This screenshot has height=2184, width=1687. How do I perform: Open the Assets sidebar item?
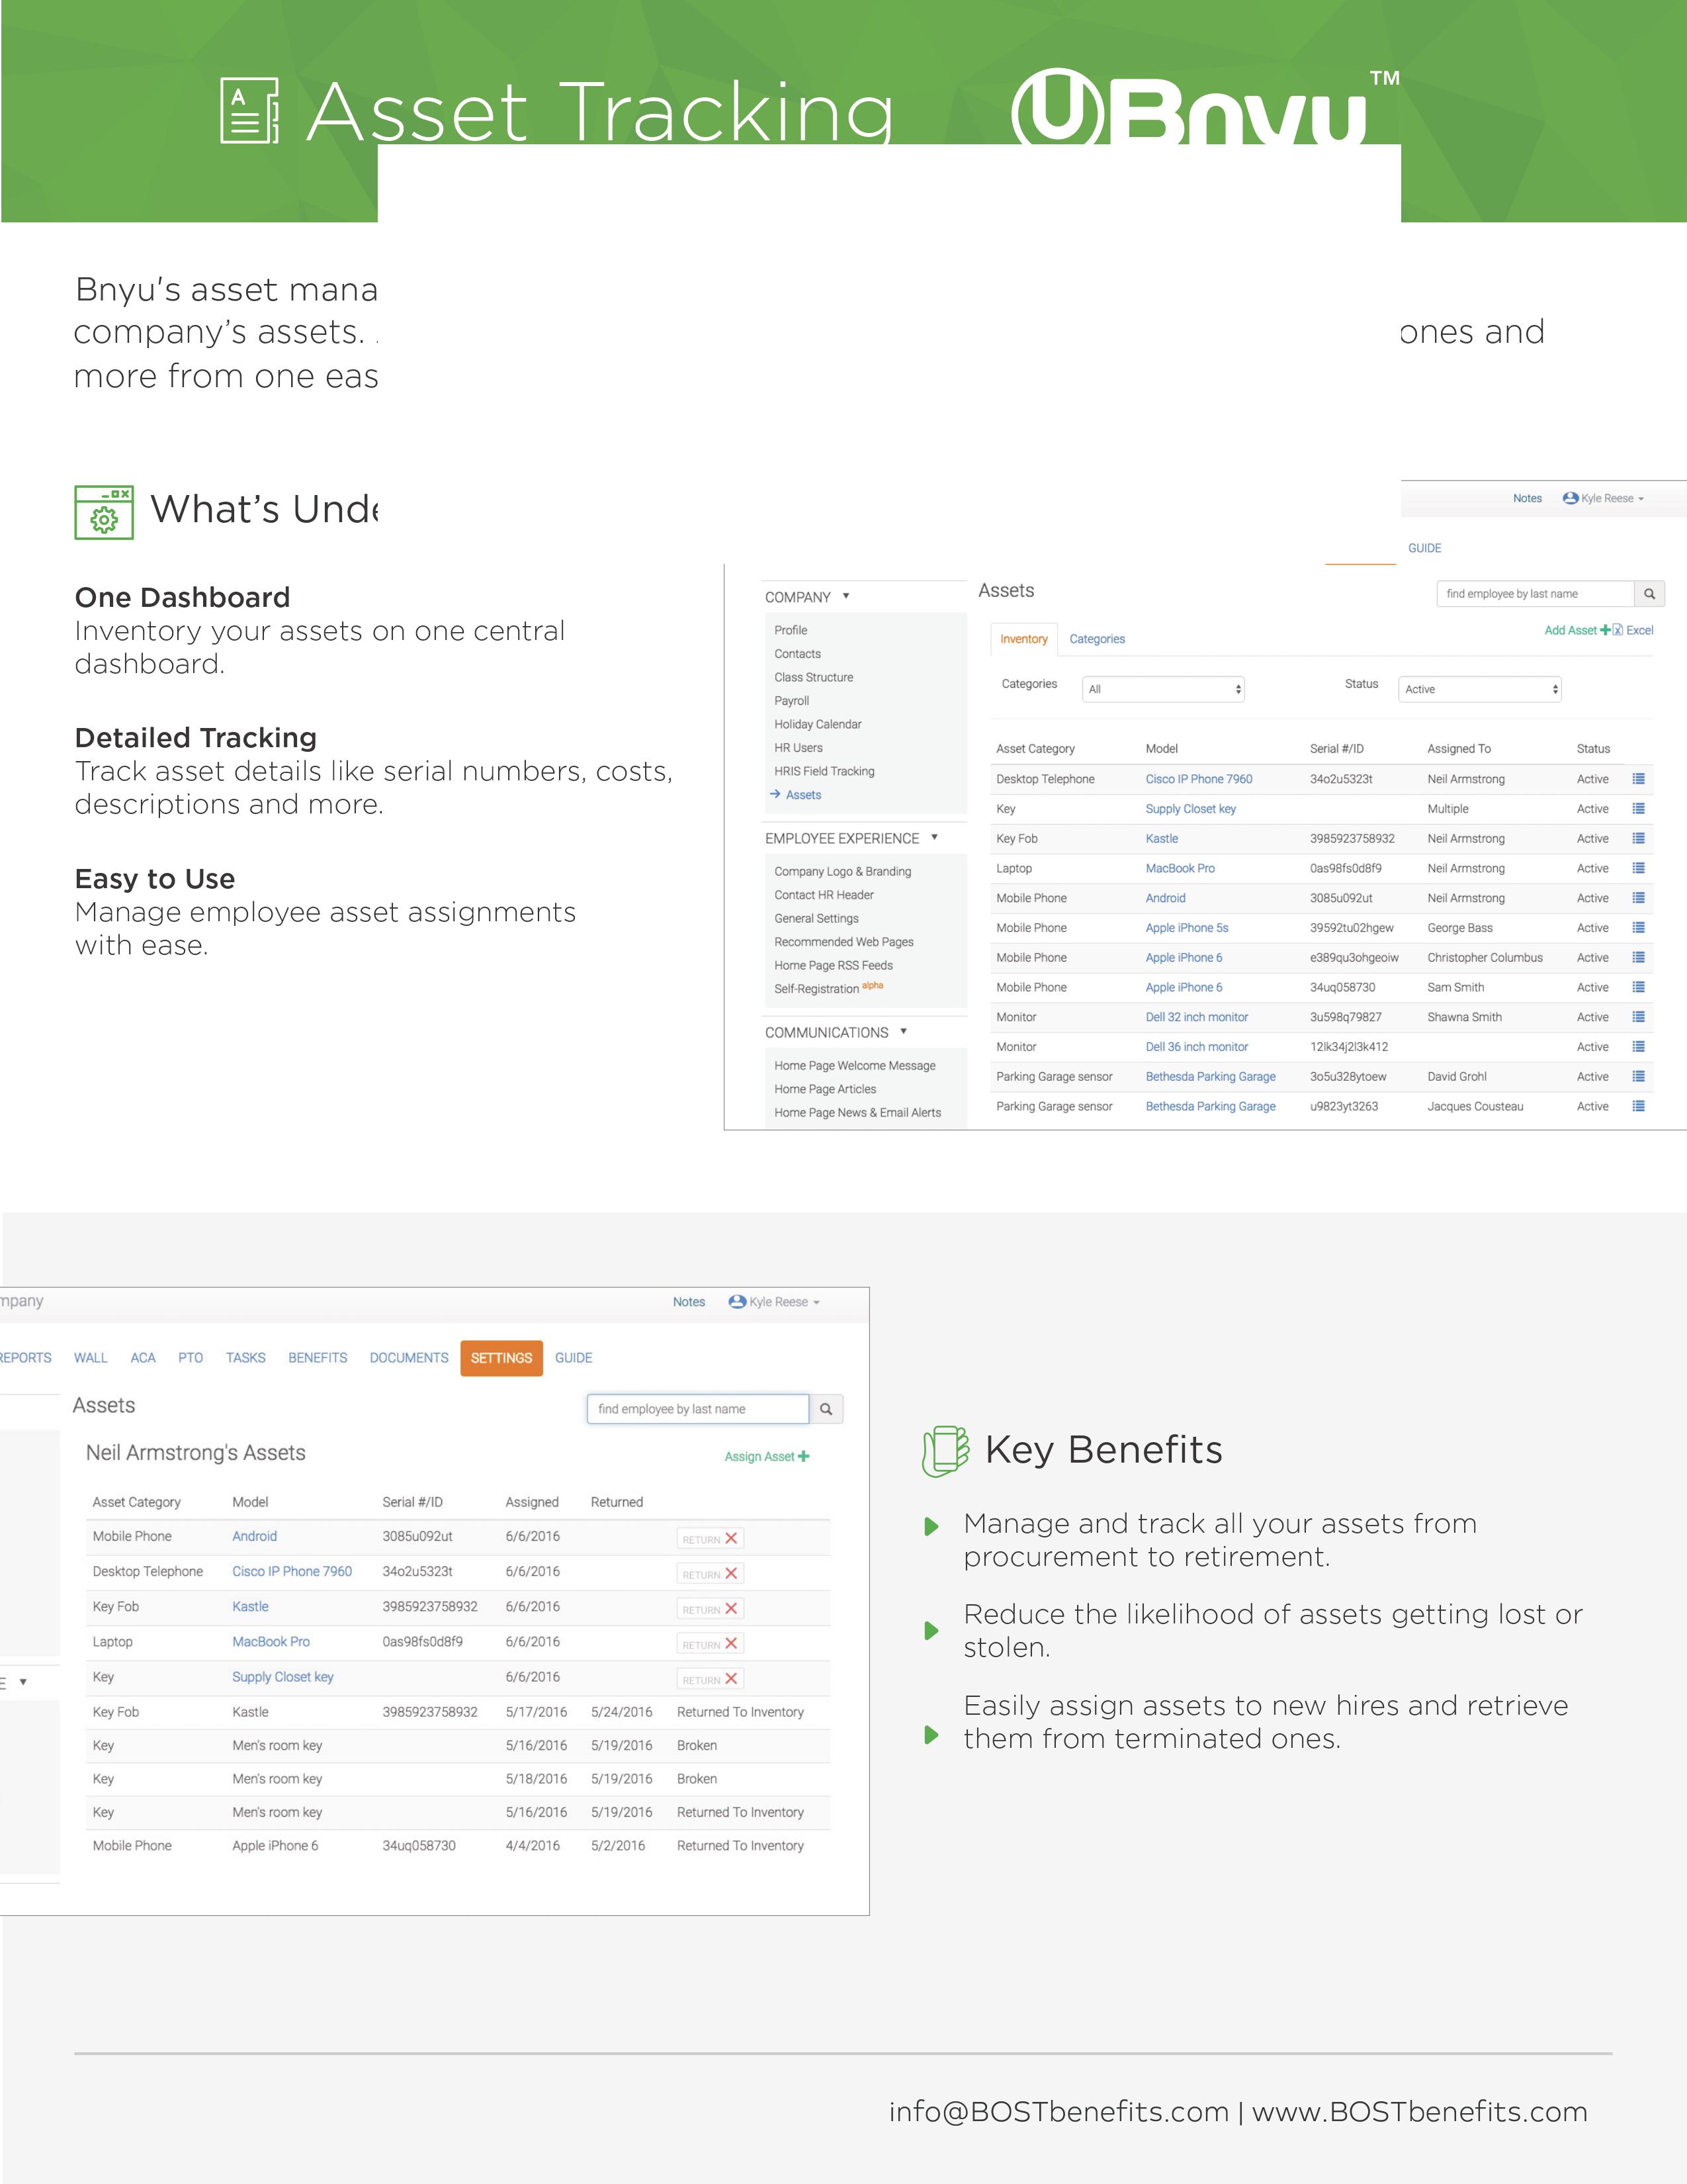[x=802, y=795]
